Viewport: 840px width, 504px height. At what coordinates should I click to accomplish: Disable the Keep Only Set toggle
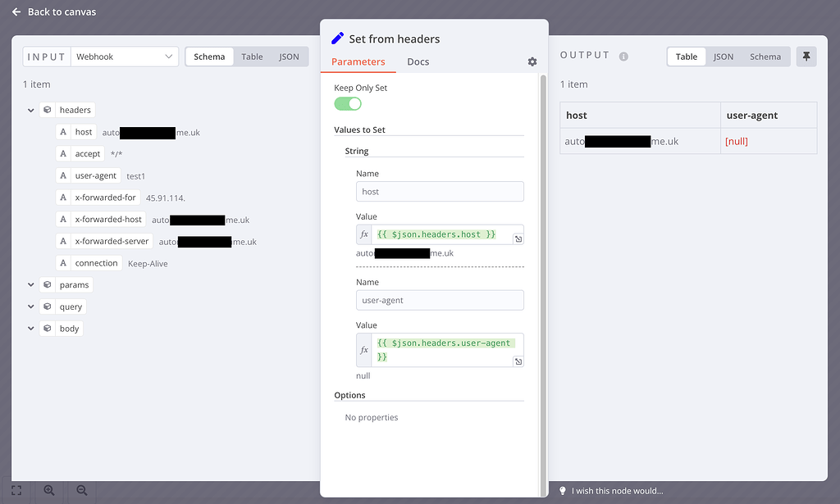tap(347, 103)
